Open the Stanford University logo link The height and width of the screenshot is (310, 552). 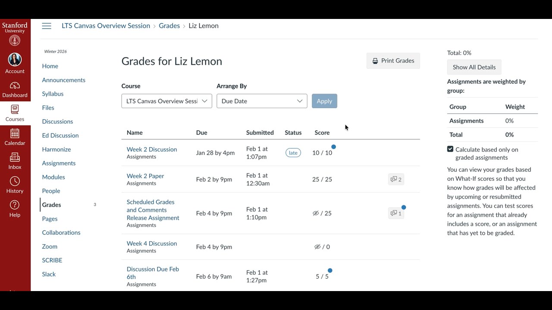15,34
